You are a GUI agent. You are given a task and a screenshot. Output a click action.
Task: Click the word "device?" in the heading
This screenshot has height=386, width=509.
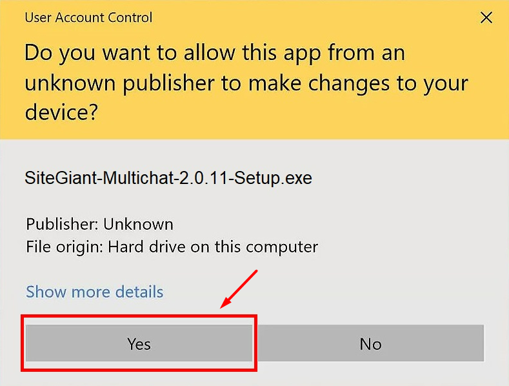pyautogui.click(x=61, y=112)
